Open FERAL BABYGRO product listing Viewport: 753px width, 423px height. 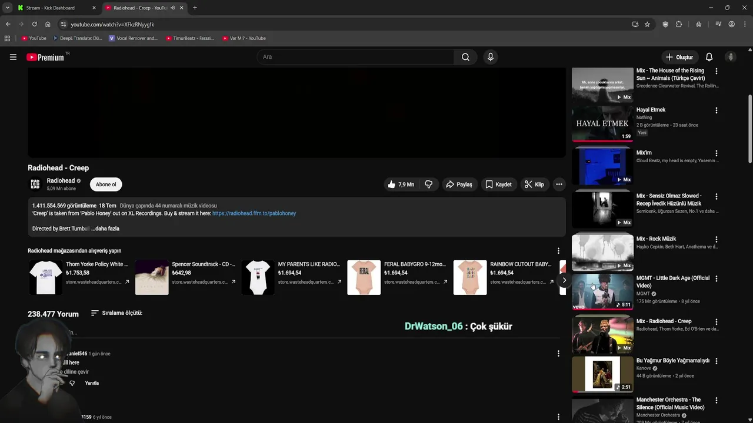[398, 277]
